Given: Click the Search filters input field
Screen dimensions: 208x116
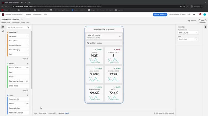Looking at the screenshot, I should (186, 39).
